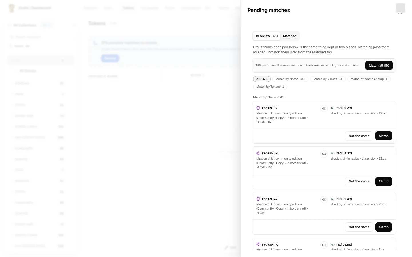This screenshot has height=257, width=412.
Task: Click the code token name radius.2xl
Action: click(x=344, y=108)
